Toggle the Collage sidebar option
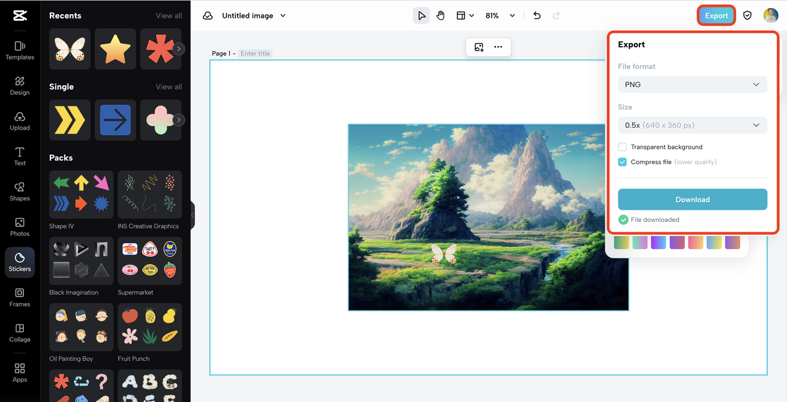This screenshot has height=402, width=787. point(19,333)
